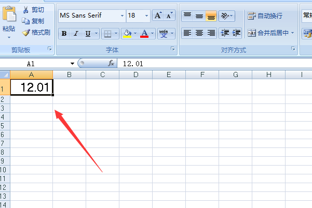Click the Copy (复制) icon
Image resolution: width=312 pixels, height=208 pixels.
tap(26, 21)
